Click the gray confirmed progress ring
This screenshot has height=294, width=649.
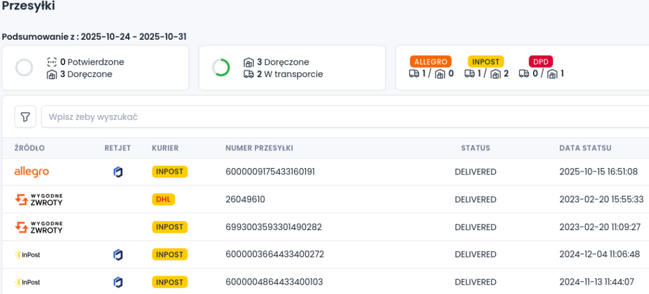tap(24, 68)
